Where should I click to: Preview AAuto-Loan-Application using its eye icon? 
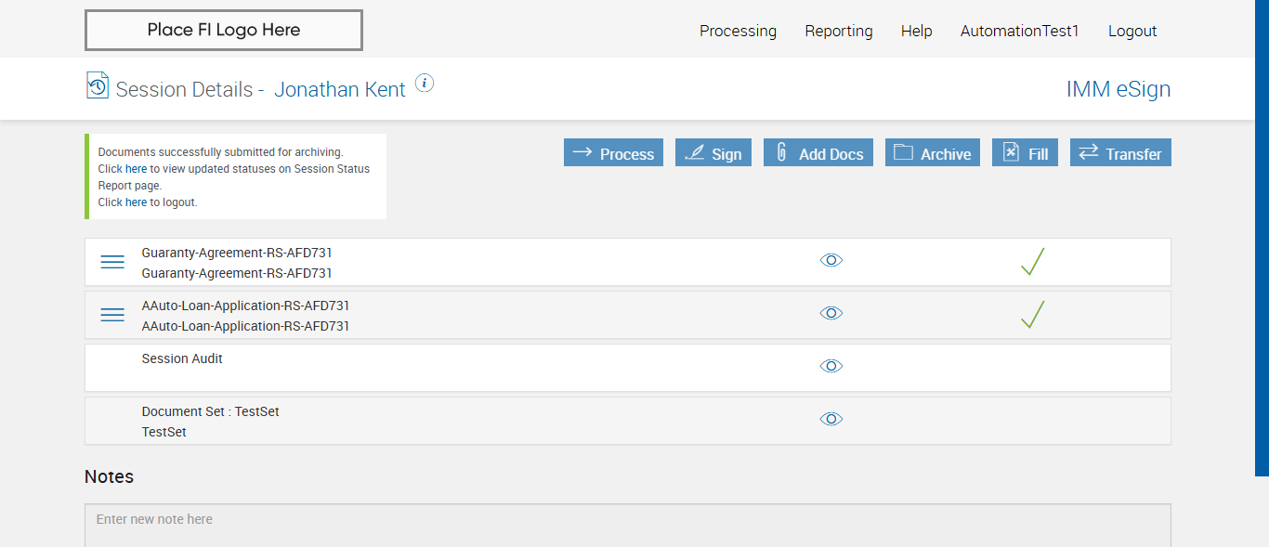[x=831, y=314]
